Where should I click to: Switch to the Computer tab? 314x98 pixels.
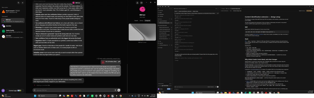tap(148, 20)
